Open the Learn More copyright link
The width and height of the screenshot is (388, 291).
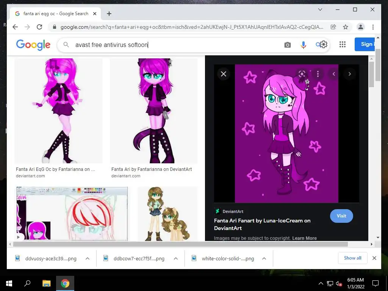(304, 238)
